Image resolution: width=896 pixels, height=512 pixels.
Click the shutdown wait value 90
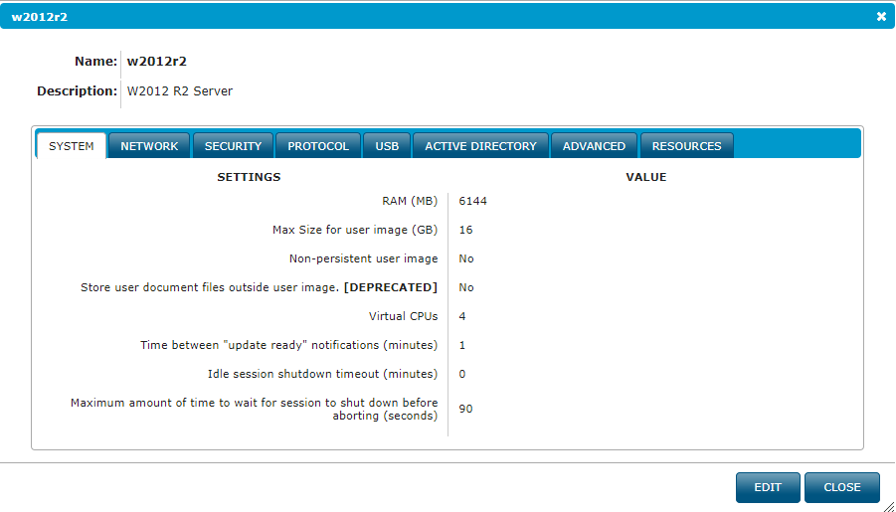(x=465, y=410)
